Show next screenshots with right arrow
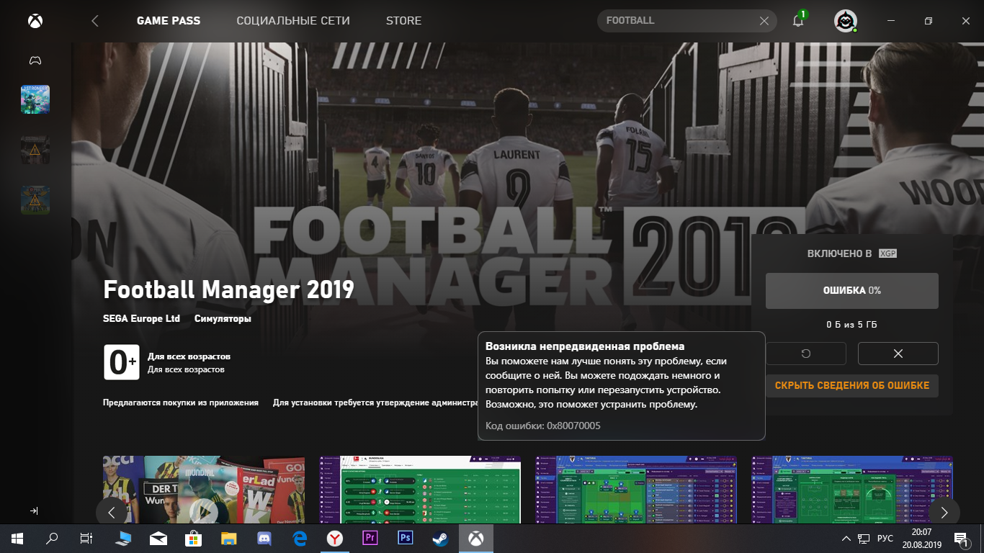Image resolution: width=984 pixels, height=553 pixels. (944, 512)
